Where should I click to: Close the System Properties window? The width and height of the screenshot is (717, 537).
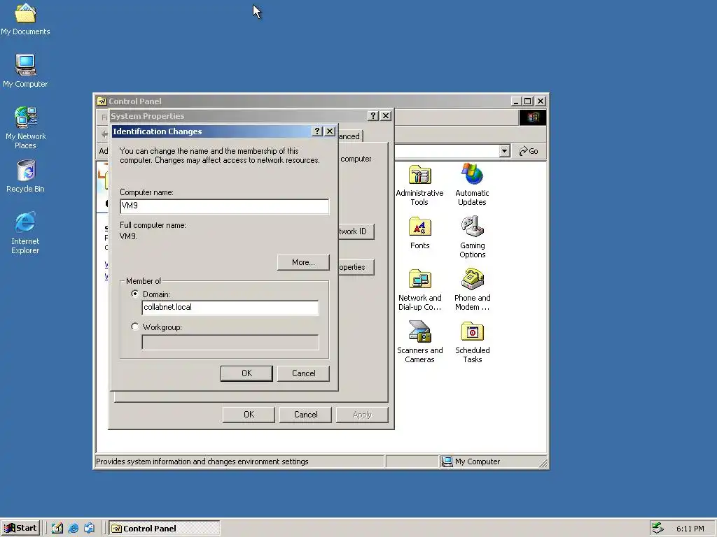point(386,116)
